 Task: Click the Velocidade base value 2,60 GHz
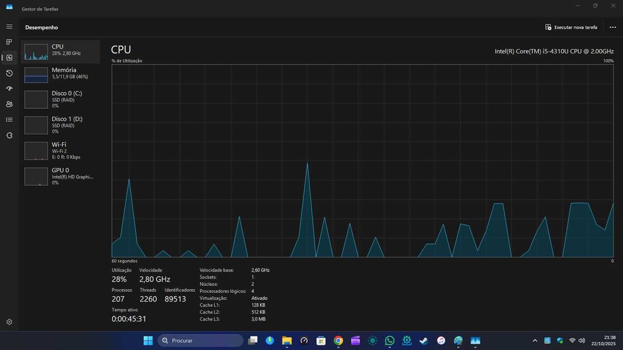[260, 270]
